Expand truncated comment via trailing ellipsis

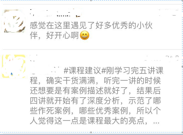pos(156,122)
